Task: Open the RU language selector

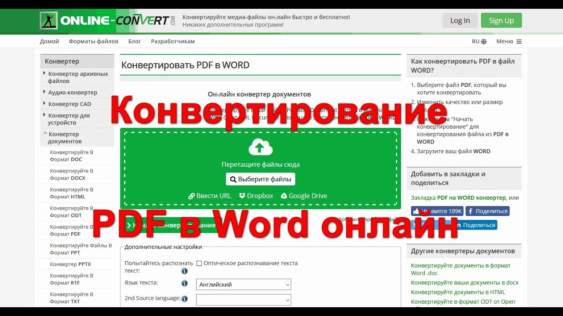Action: point(479,42)
